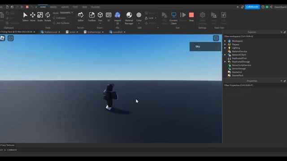
Task: Open the Part dropdown arrow
Action: [x=100, y=24]
